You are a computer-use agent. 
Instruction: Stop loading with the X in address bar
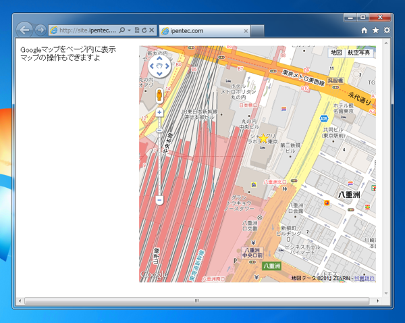[x=152, y=30]
